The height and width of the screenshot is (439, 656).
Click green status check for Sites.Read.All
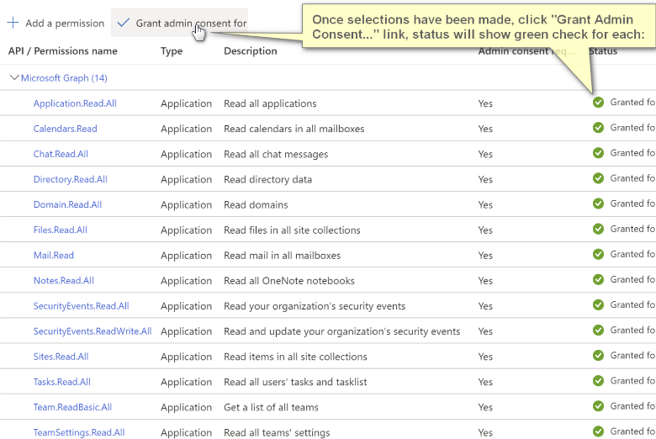(x=598, y=355)
